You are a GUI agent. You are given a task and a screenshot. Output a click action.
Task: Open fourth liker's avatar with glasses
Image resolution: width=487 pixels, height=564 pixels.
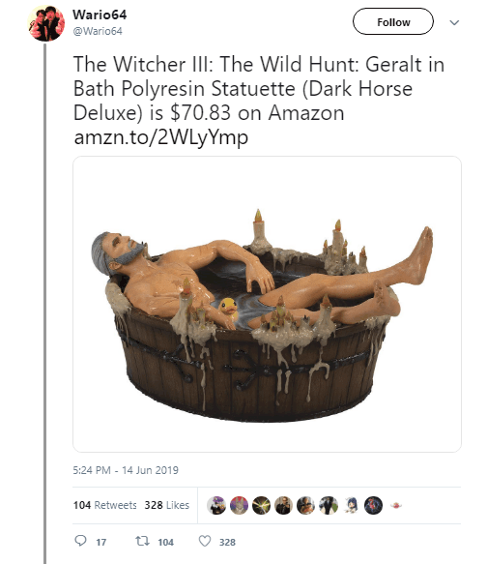tap(283, 505)
